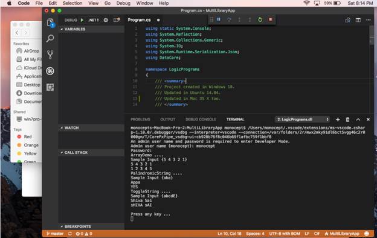The height and width of the screenshot is (238, 377).
Task: Collapse the VARIABLES section
Action: tap(91, 29)
